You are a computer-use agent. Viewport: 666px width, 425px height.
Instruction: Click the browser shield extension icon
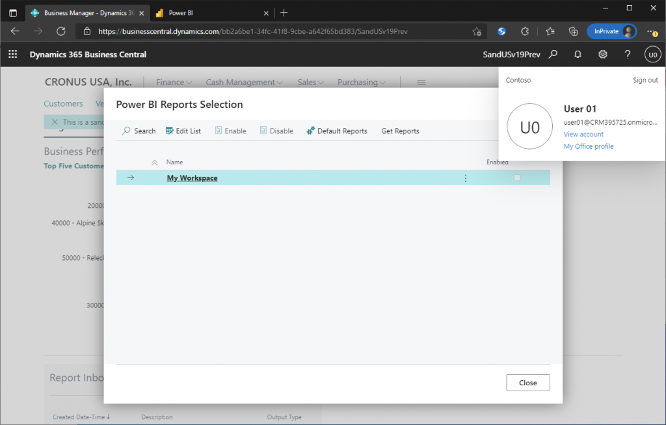click(501, 31)
